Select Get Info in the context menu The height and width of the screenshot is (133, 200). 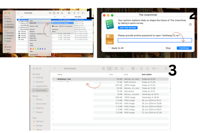(x=32, y=30)
